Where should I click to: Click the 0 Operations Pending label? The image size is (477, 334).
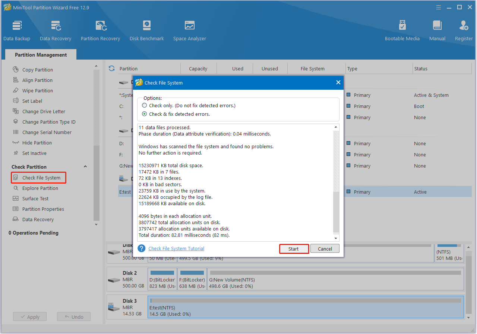pyautogui.click(x=34, y=233)
